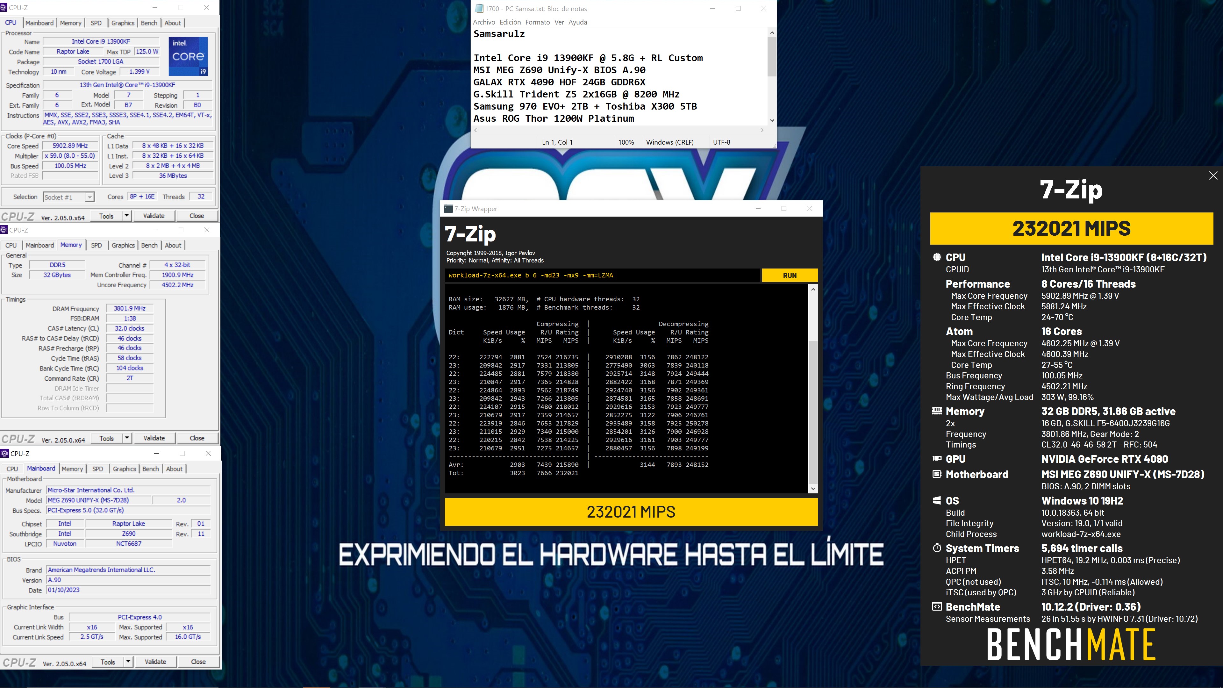Open Tools dropdown arrow in Mainboard CPU-Z window
This screenshot has height=688, width=1223.
click(x=128, y=662)
